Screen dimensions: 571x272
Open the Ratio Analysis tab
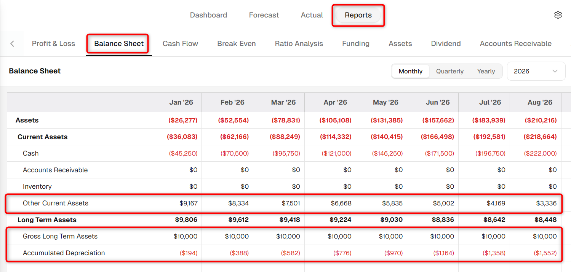(299, 43)
